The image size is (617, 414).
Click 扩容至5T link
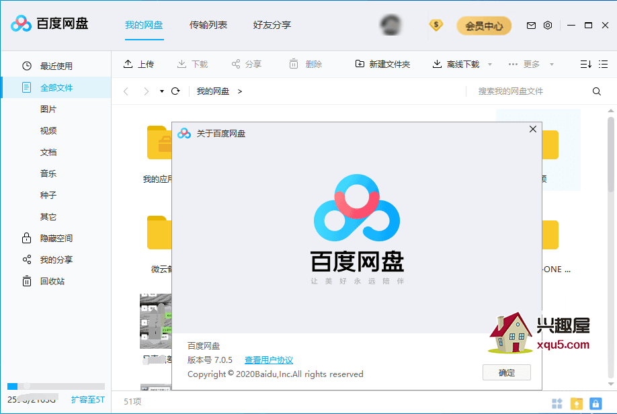tap(88, 400)
